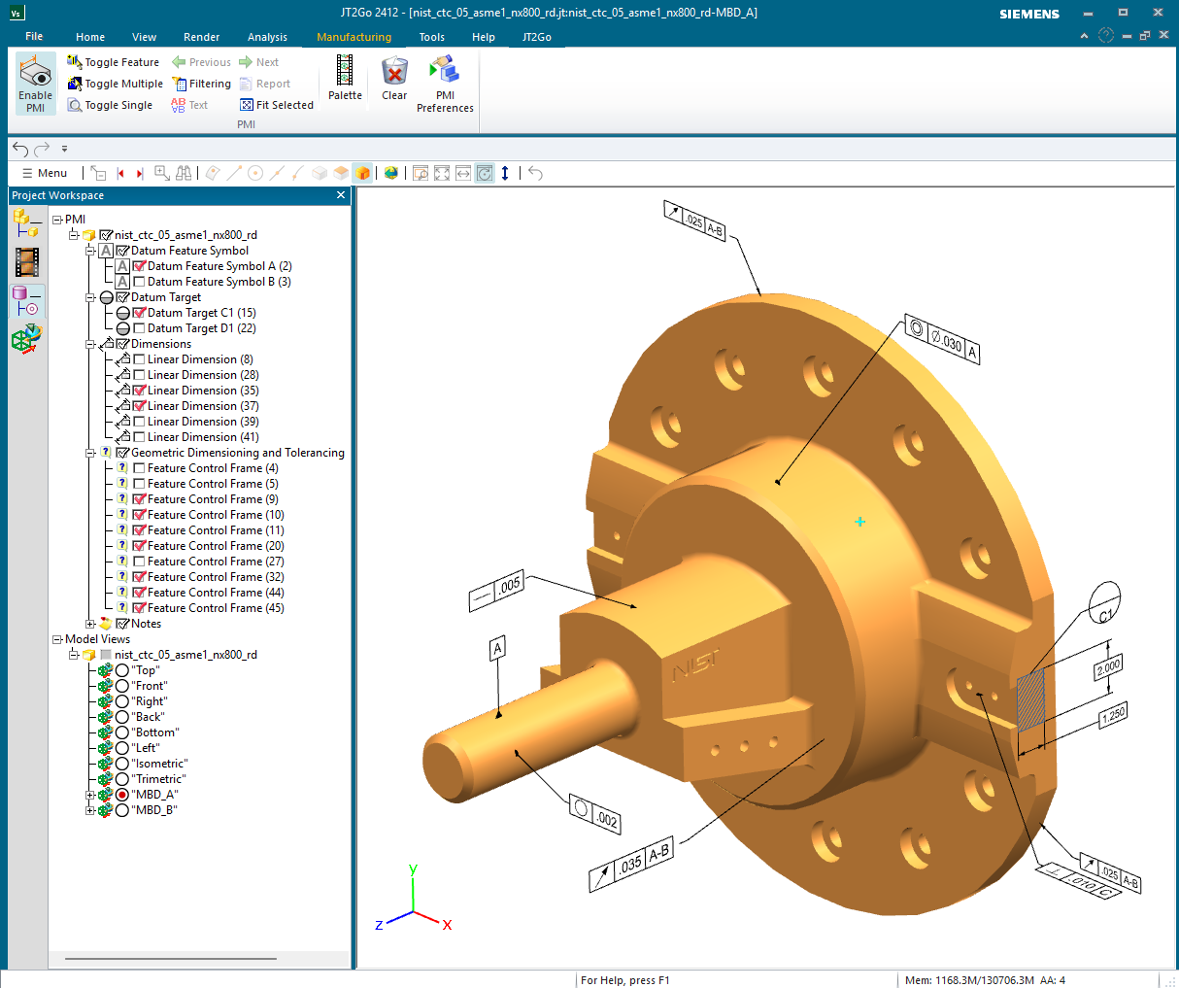The image size is (1179, 988).
Task: Click the film strip icon in sidebar
Action: click(27, 261)
